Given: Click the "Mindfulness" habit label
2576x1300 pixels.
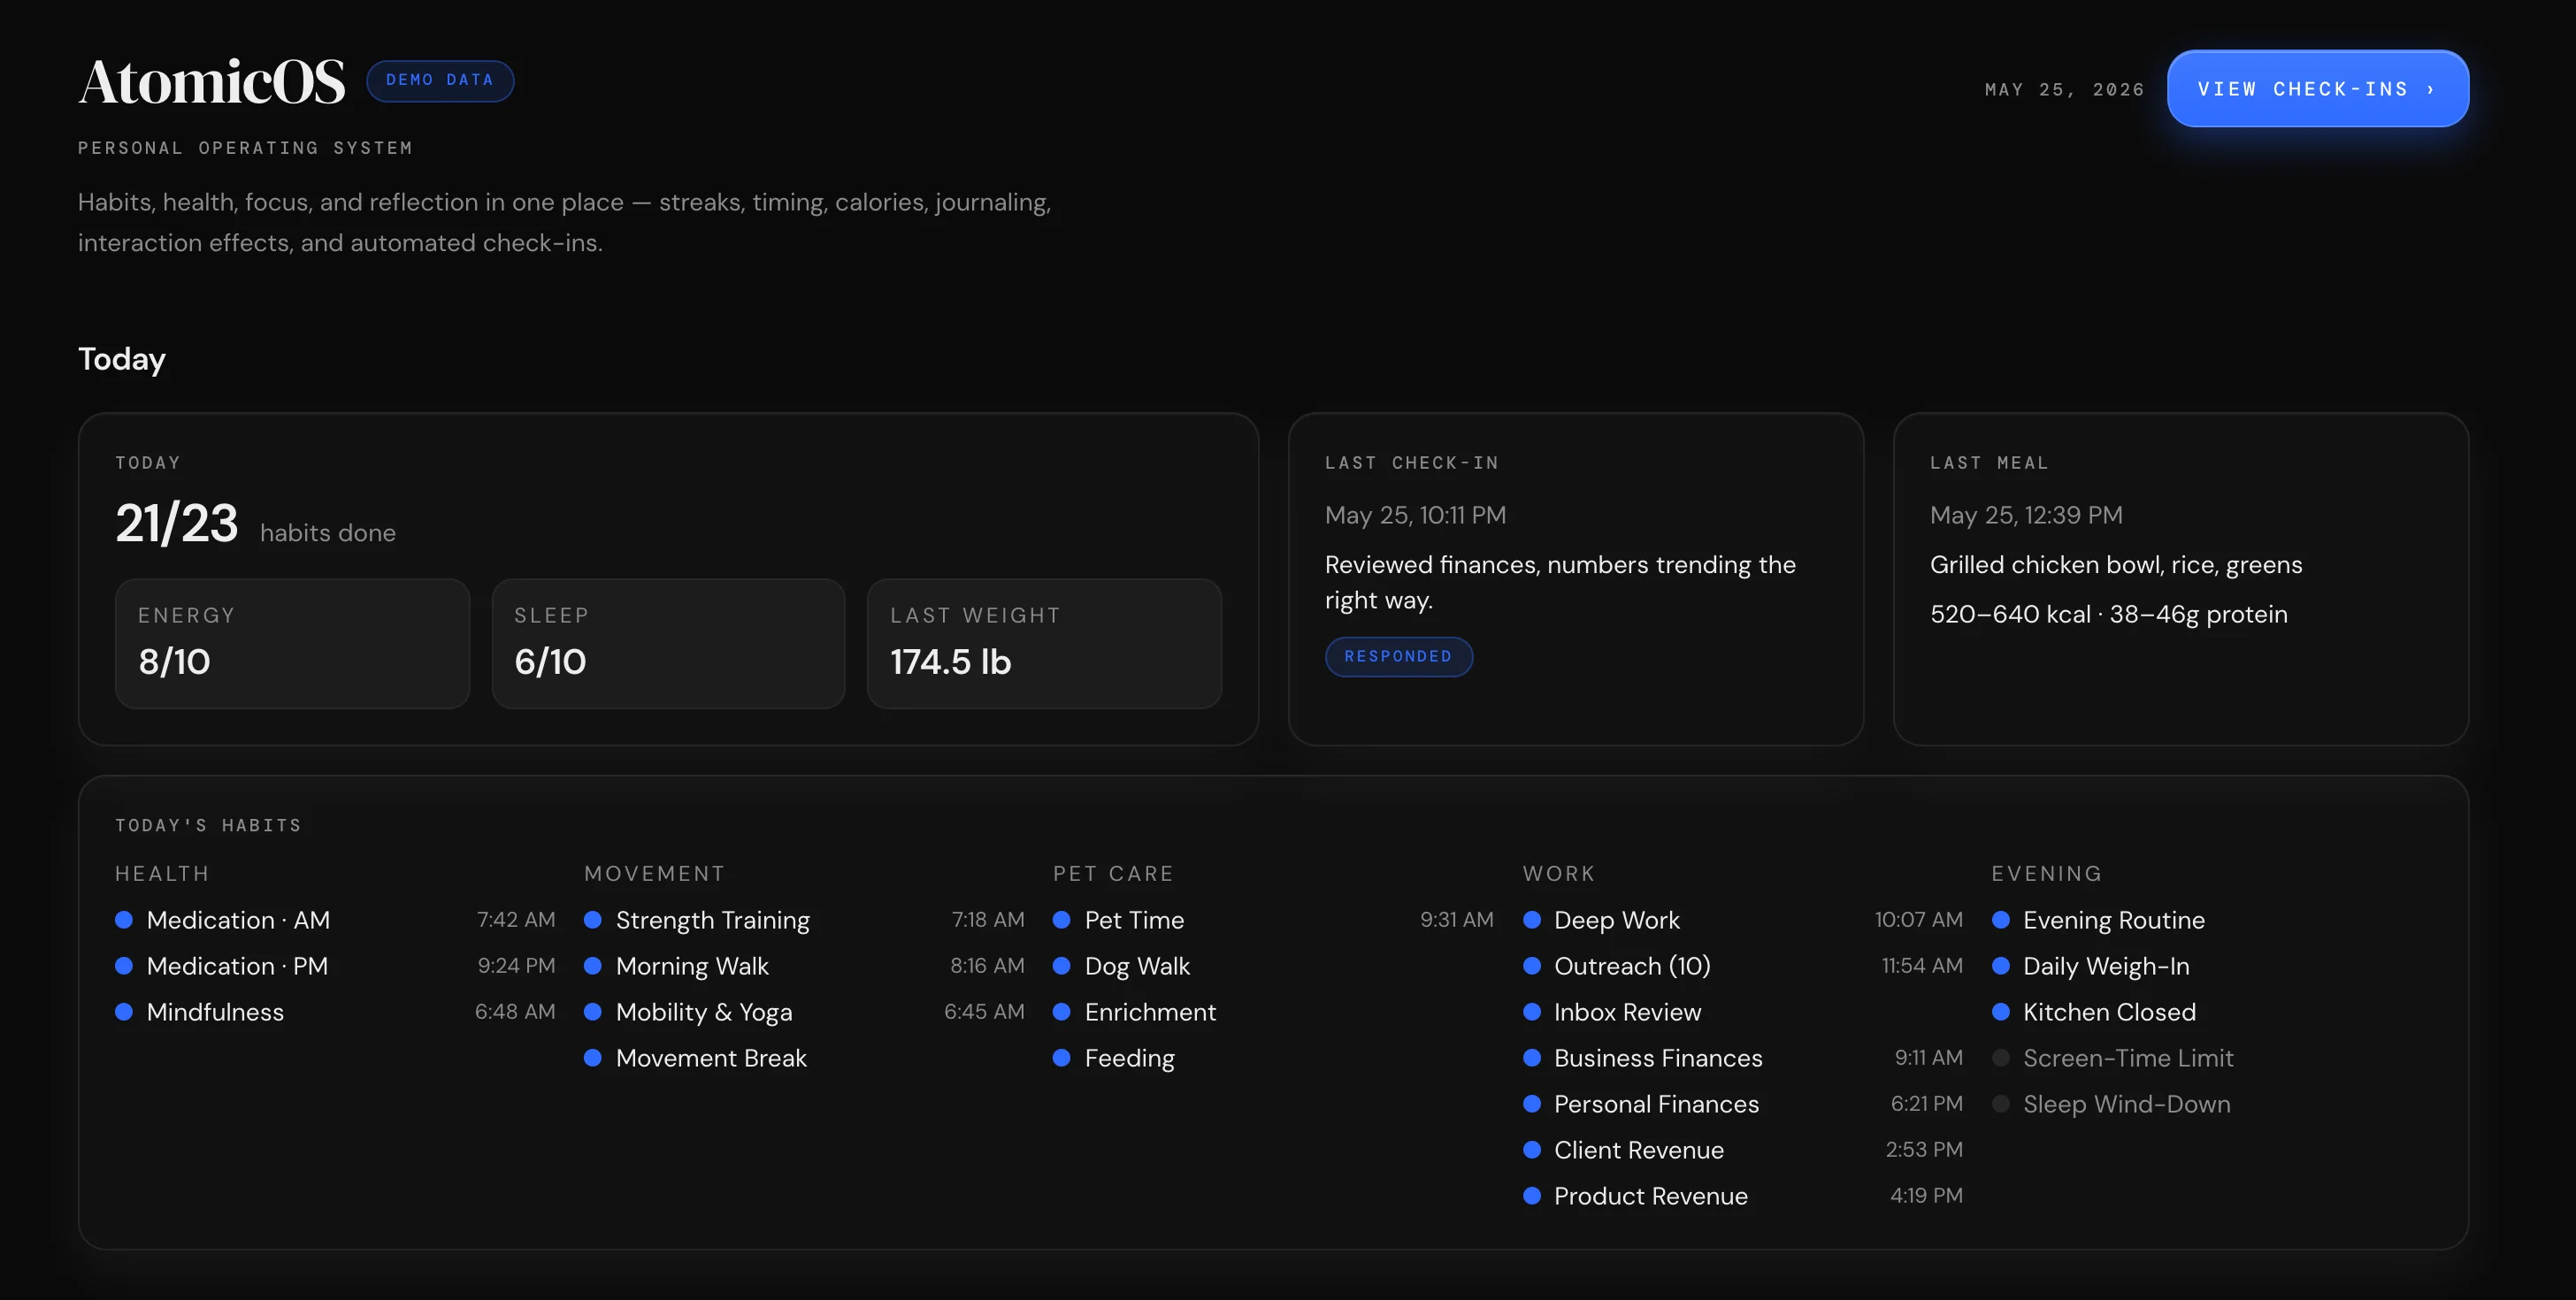Looking at the screenshot, I should [215, 1012].
